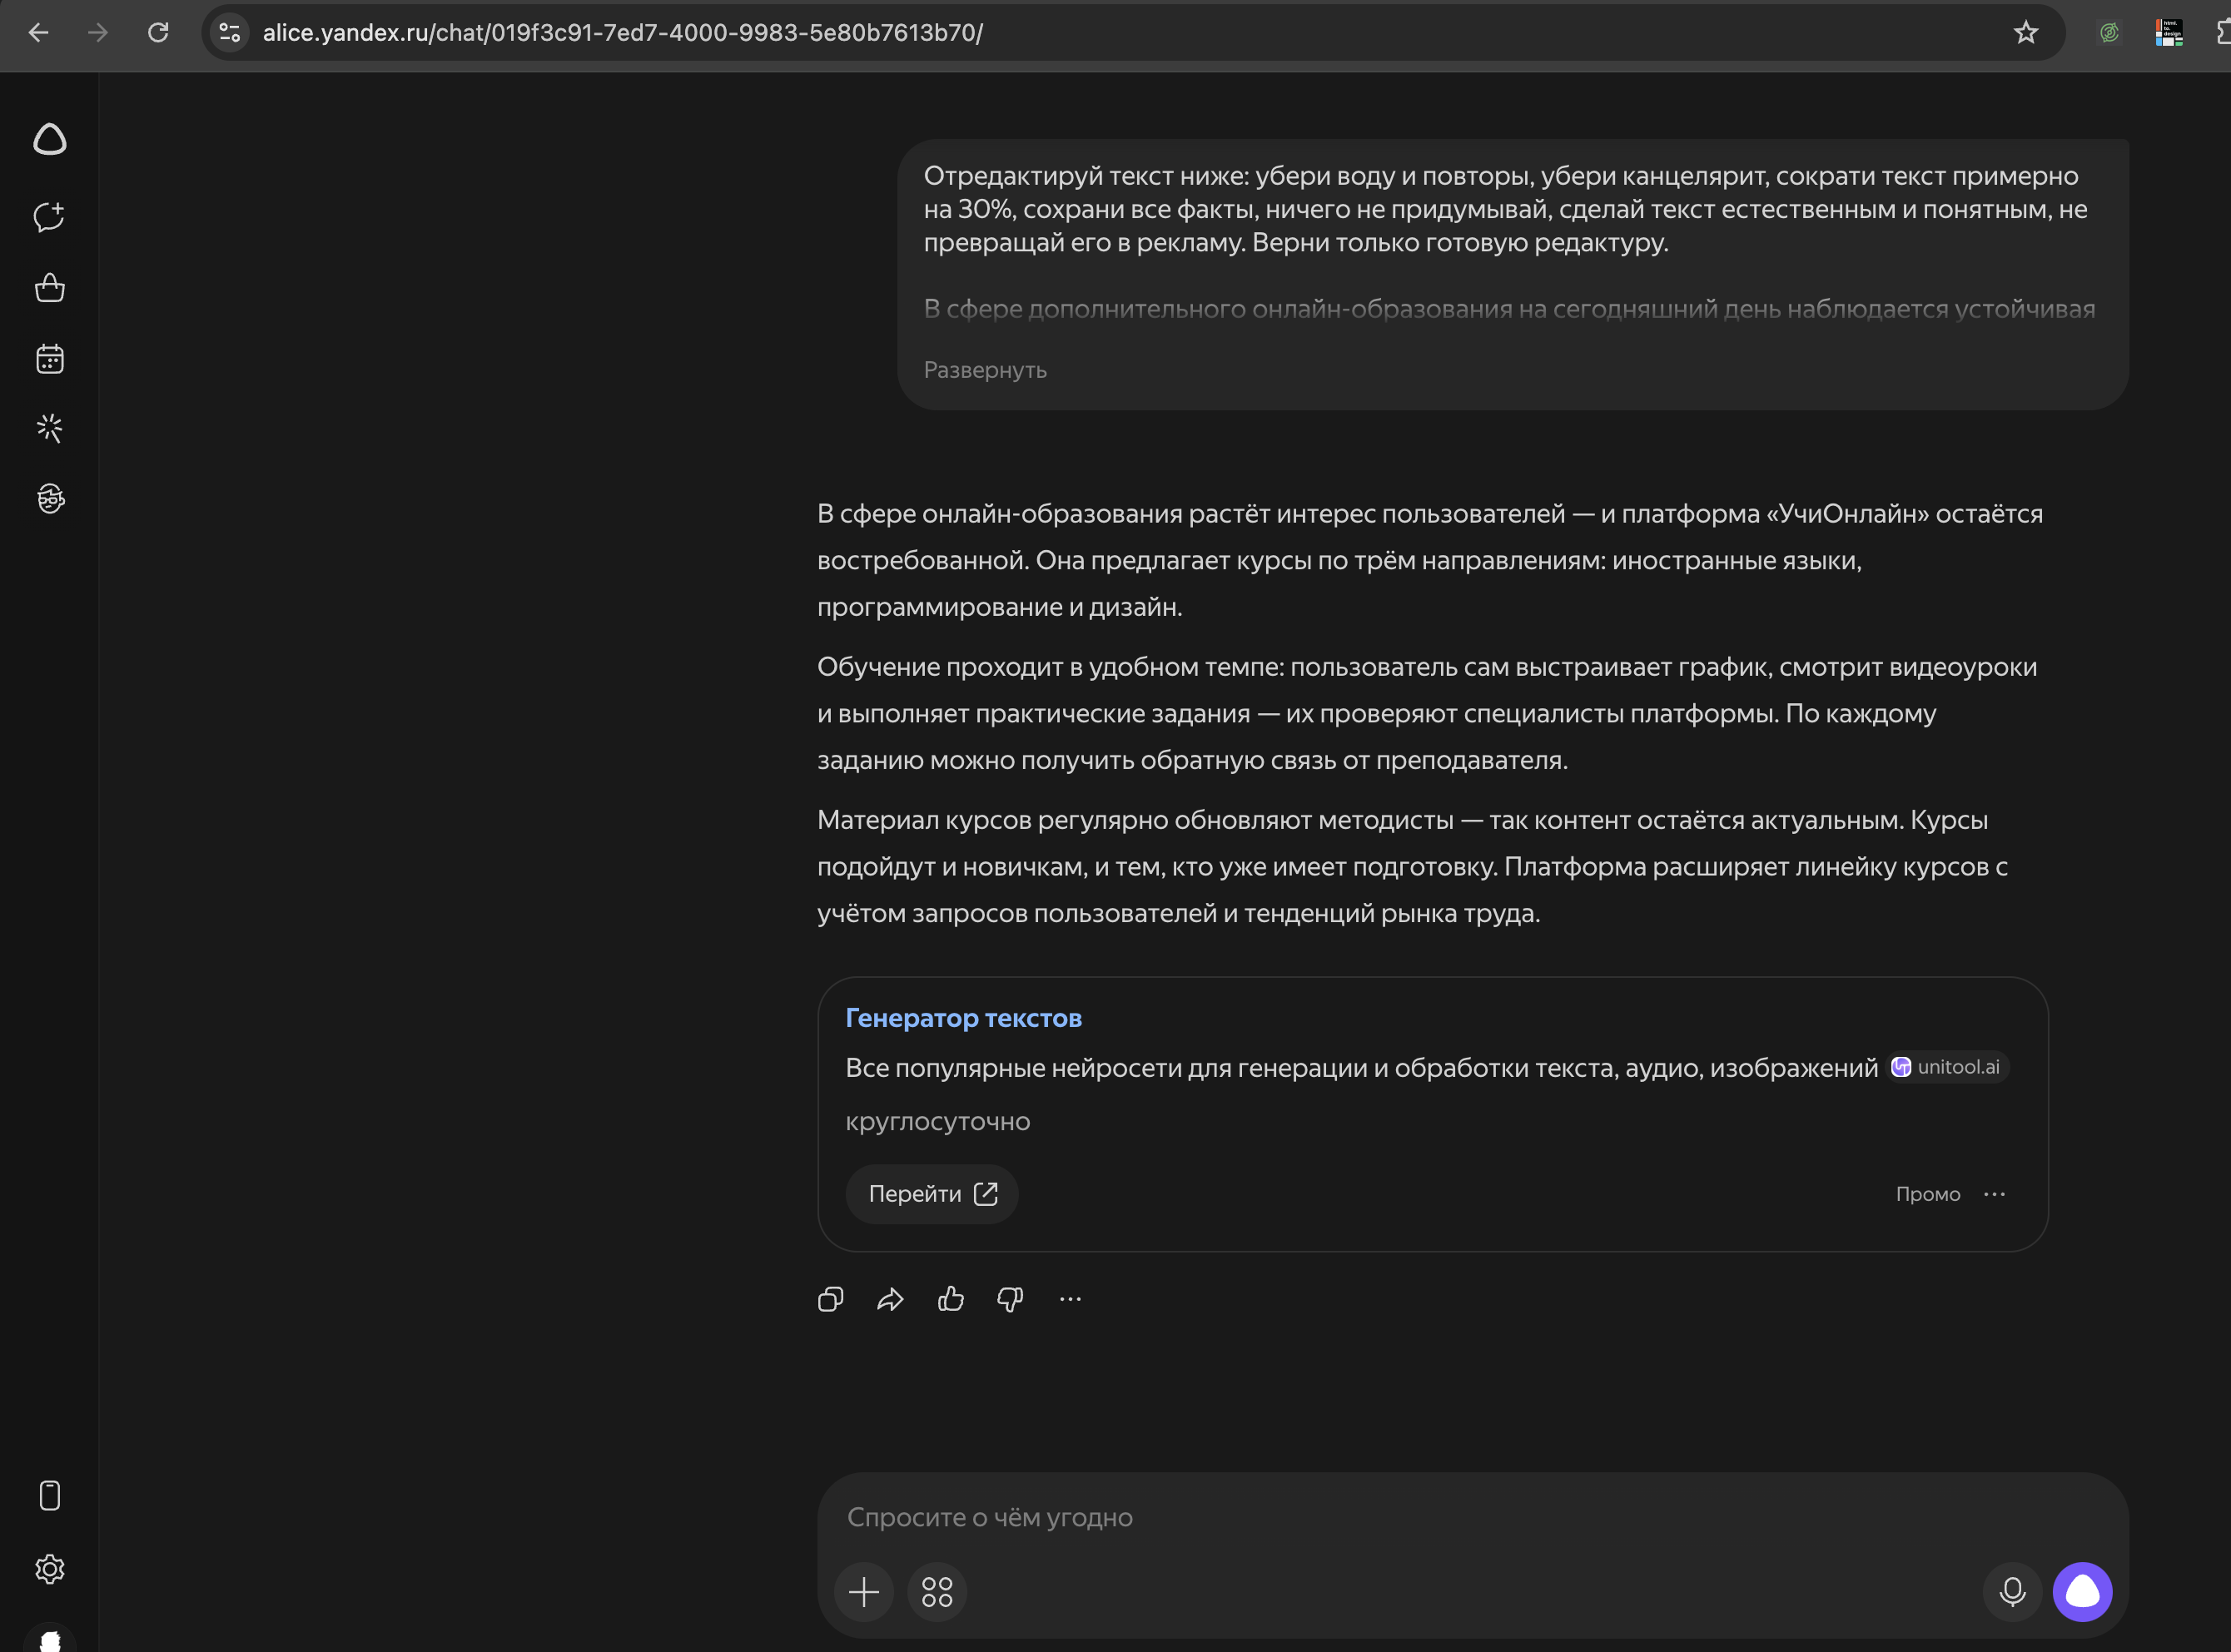Click the Перейти button in the promo card

coord(932,1194)
